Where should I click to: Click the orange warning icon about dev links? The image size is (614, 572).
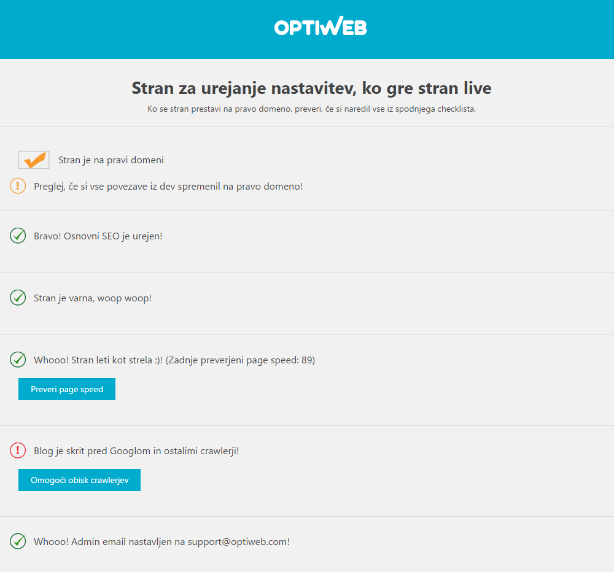click(x=18, y=186)
